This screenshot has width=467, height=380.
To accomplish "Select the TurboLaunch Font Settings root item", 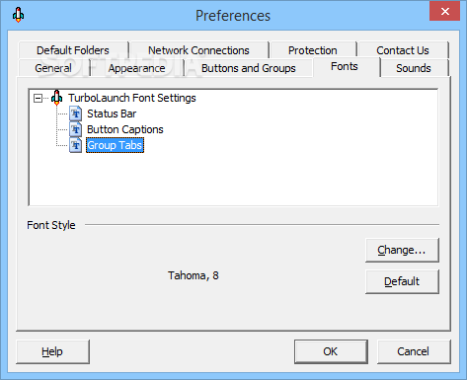I will tap(132, 98).
